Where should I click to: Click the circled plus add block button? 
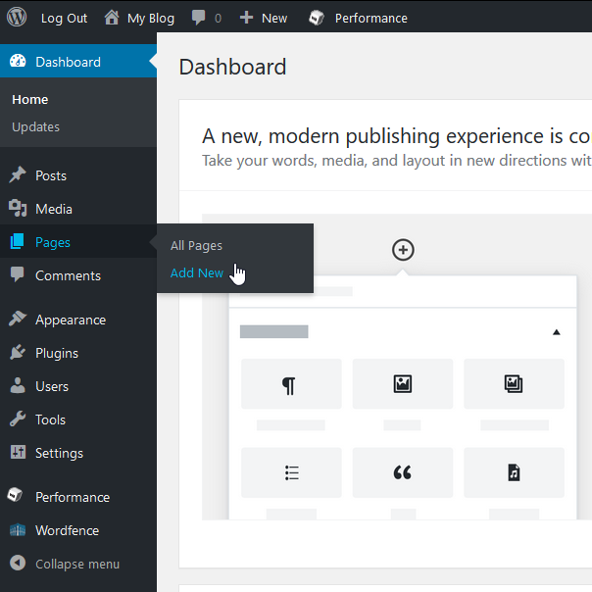point(403,250)
